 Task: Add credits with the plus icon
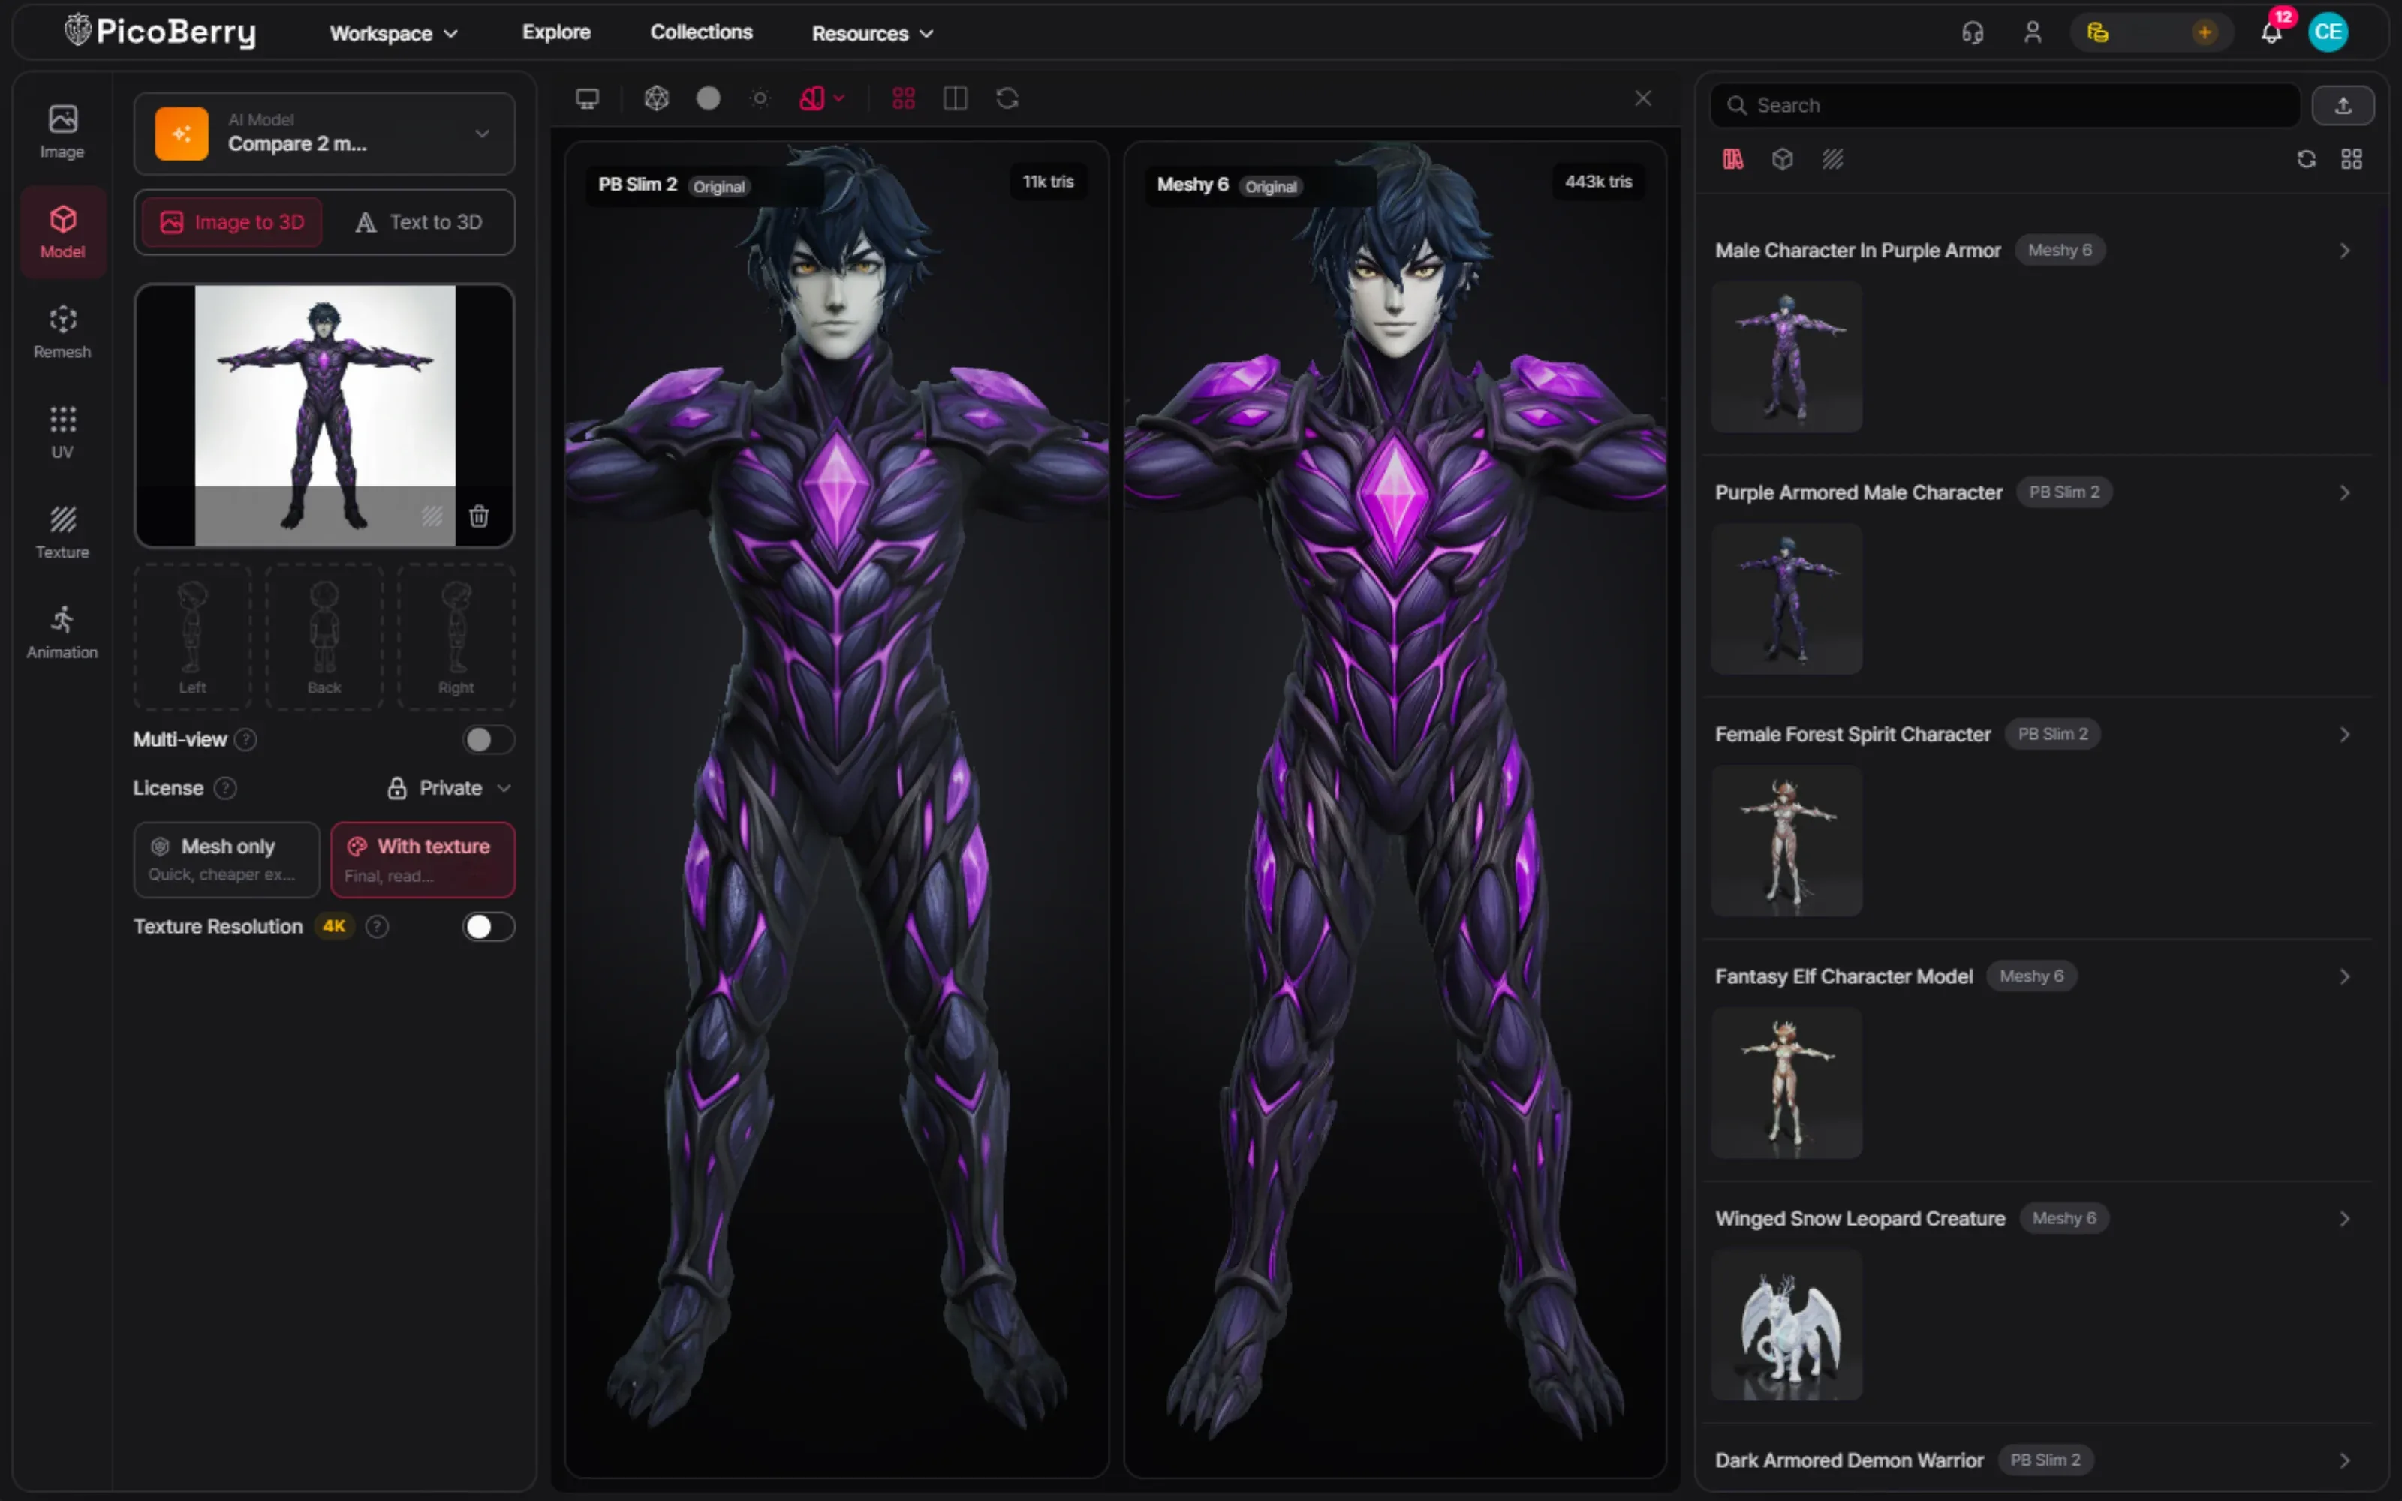click(x=2205, y=33)
